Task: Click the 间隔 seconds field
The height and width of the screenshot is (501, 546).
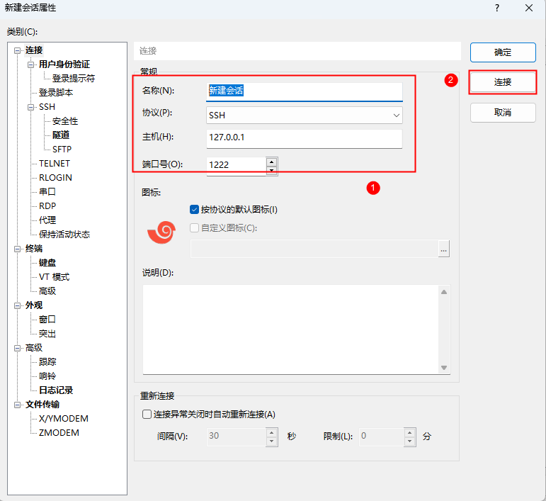Action: tap(236, 437)
